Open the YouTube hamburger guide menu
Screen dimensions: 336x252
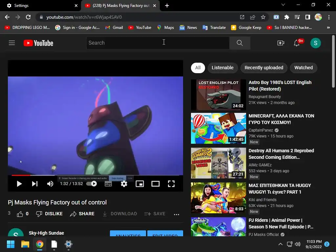tap(12, 43)
